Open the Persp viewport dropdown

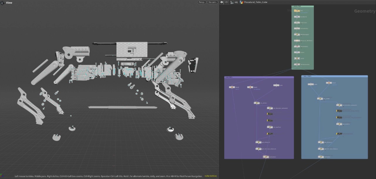pos(201,2)
